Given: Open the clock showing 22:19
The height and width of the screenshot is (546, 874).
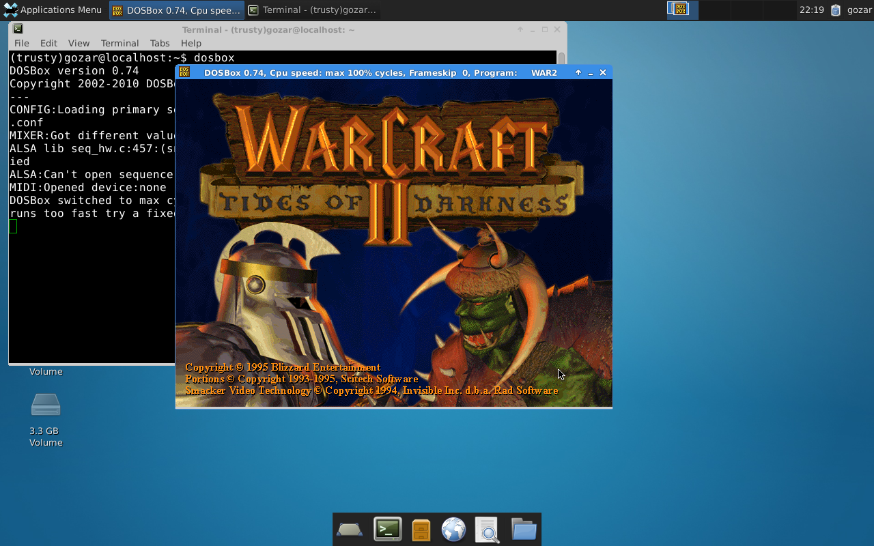Looking at the screenshot, I should 811,10.
